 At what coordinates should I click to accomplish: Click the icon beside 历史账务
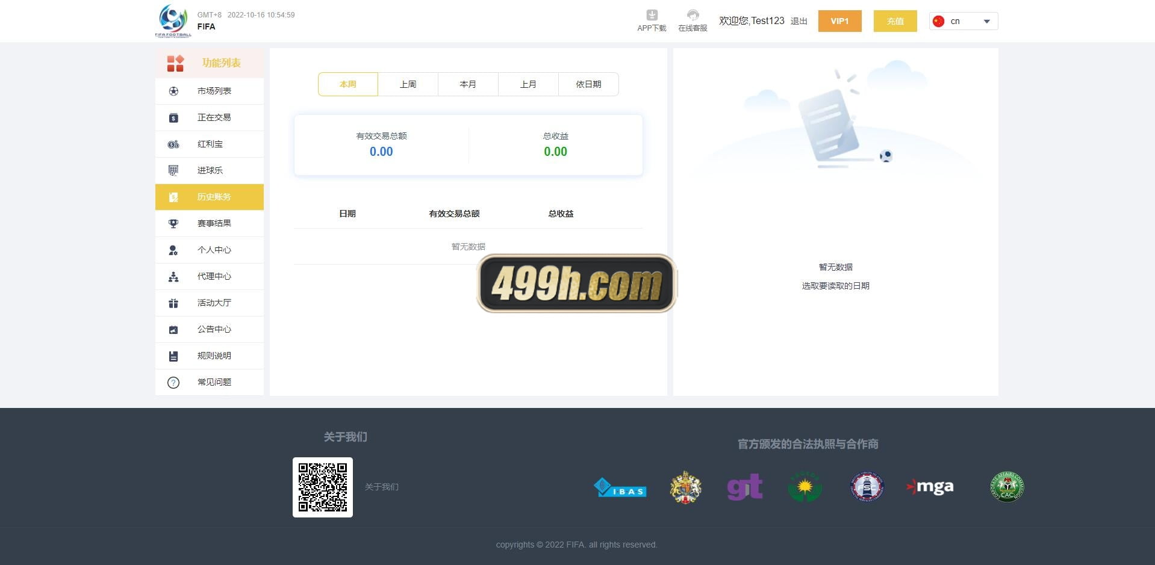pyautogui.click(x=173, y=197)
